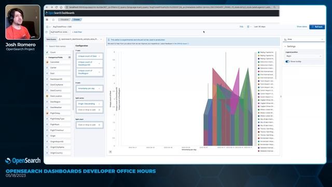Click the legend scrollbar
This screenshot has width=332, height=187.
[275, 66]
